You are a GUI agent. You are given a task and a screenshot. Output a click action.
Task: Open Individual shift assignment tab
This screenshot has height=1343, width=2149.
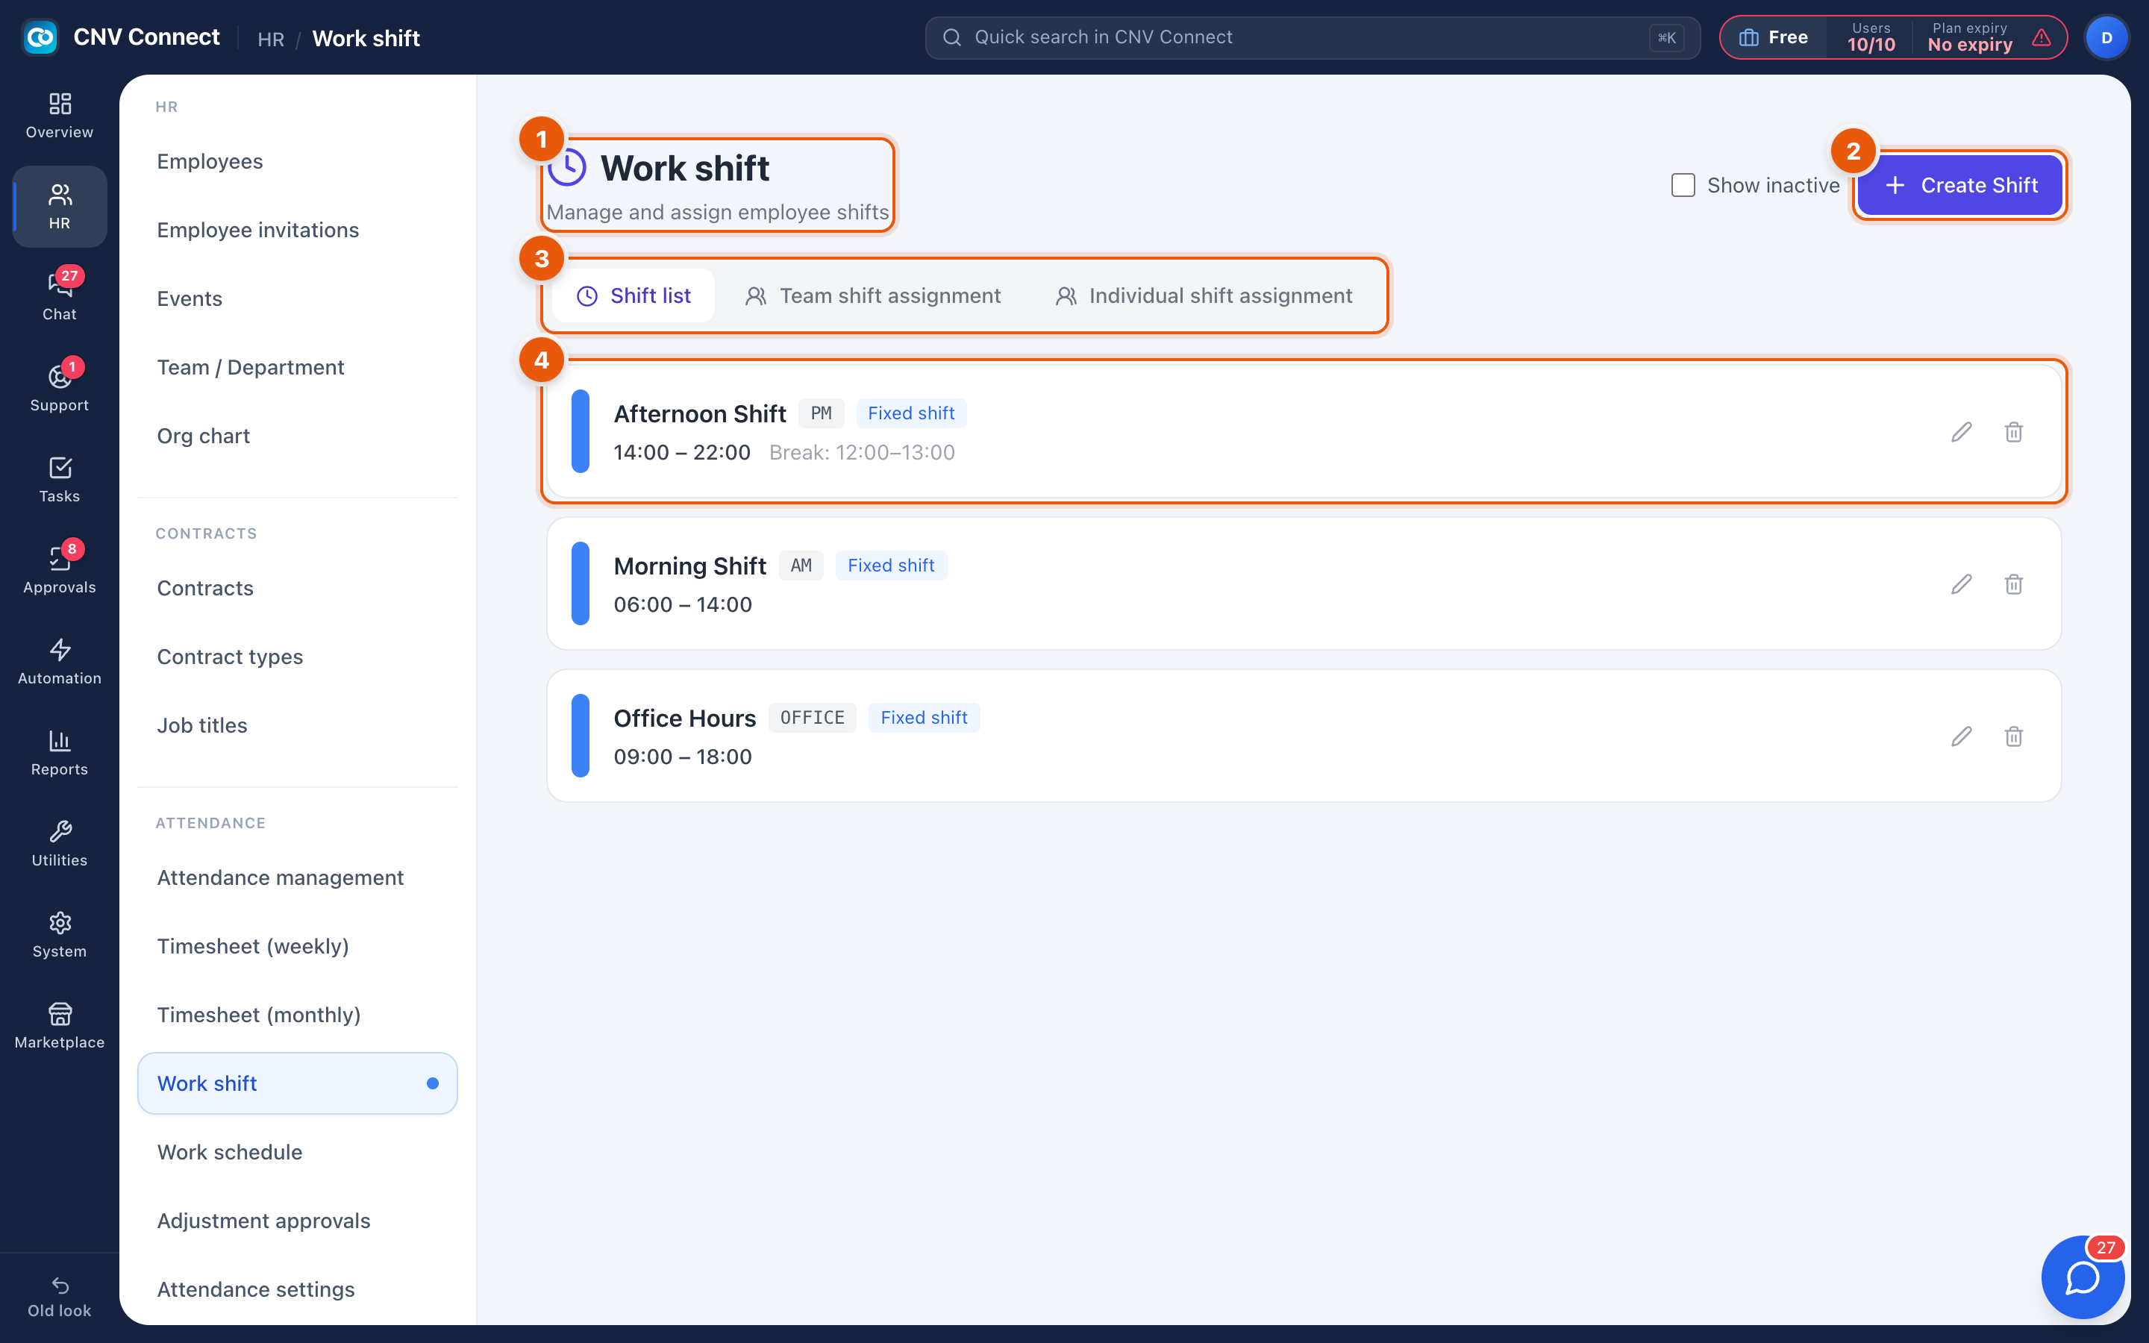click(1204, 295)
